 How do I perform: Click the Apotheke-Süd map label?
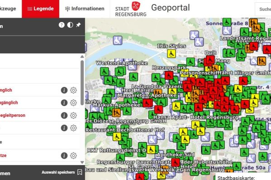point(176,155)
